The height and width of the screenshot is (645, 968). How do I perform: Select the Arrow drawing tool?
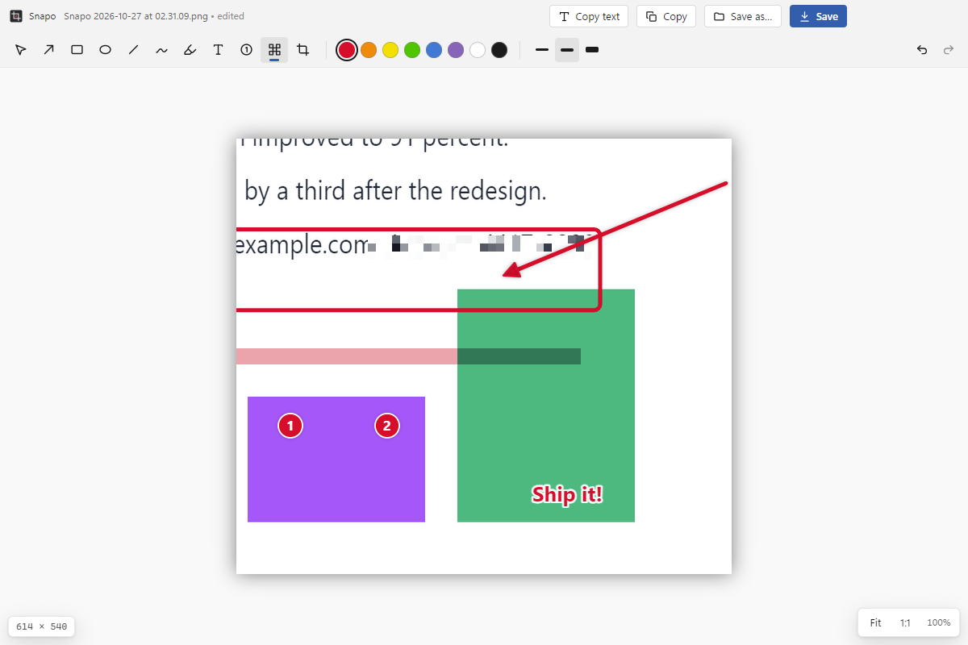click(x=49, y=50)
